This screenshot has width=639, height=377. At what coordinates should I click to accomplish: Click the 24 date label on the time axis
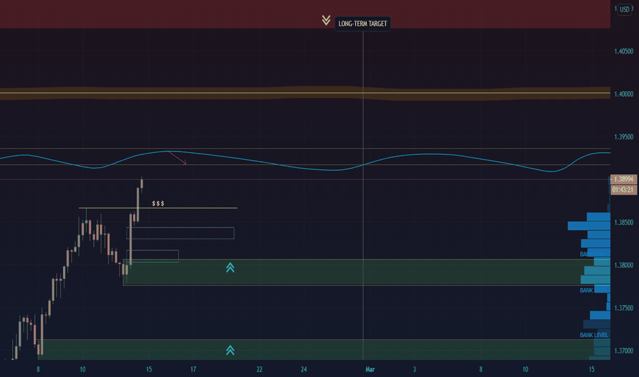point(304,369)
